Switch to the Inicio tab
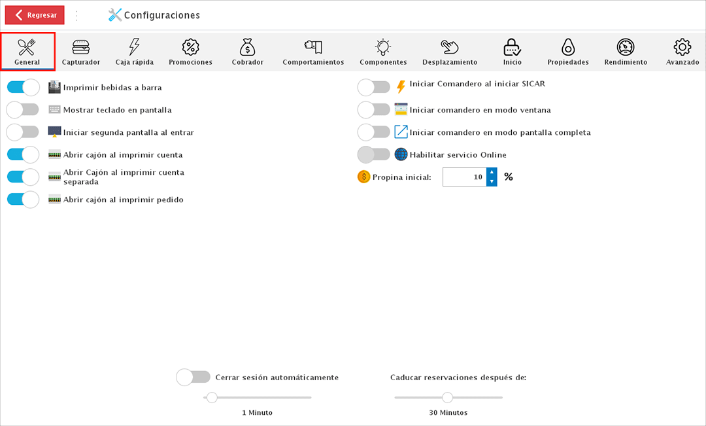The image size is (706, 426). click(x=512, y=51)
